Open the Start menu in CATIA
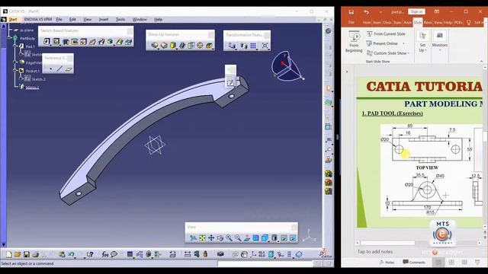 13,19
